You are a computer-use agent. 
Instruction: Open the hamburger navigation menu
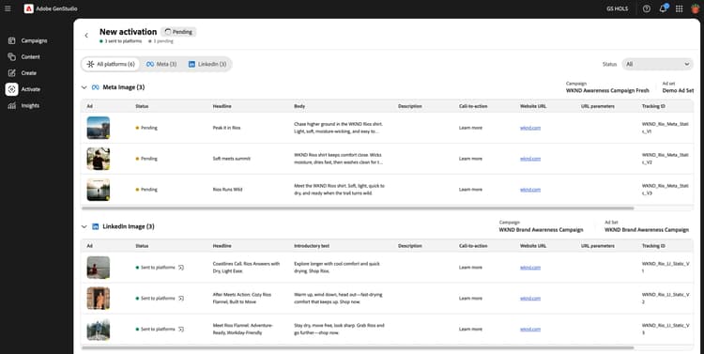pyautogui.click(x=8, y=8)
